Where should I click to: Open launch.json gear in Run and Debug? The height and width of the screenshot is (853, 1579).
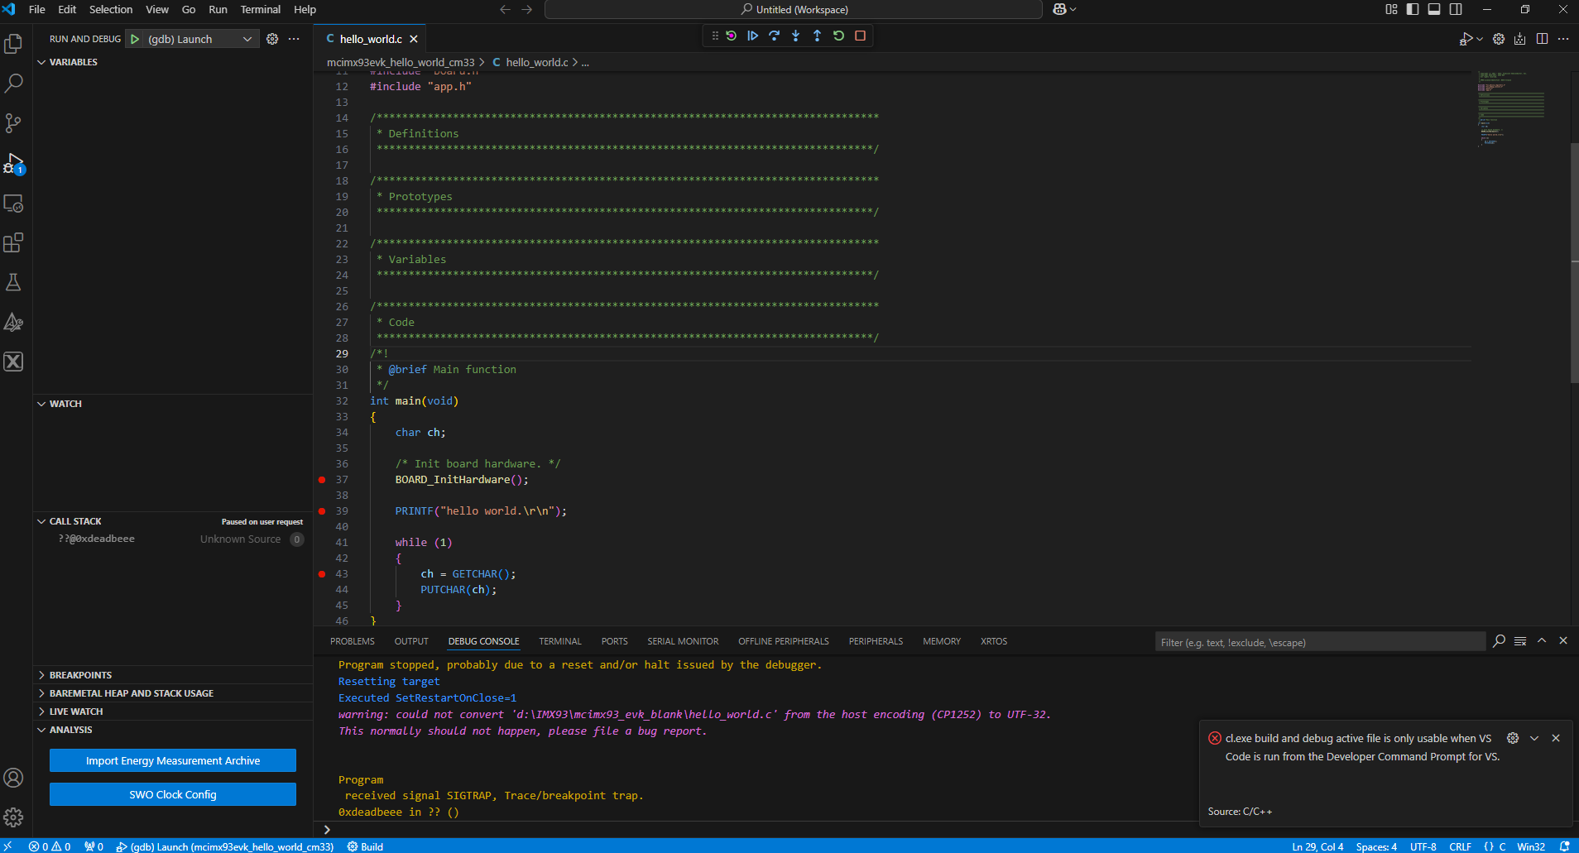click(x=272, y=39)
